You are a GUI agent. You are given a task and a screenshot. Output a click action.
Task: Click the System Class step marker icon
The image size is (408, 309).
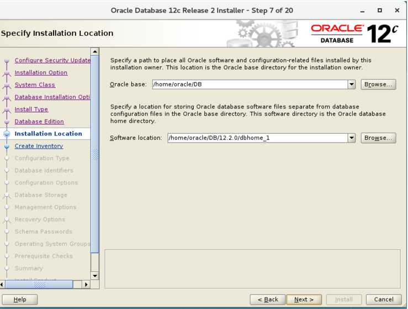pyautogui.click(x=7, y=85)
